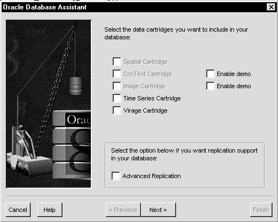Screen dimensions: 278x222
Task: Go back with the Previous button
Action: coord(123,210)
